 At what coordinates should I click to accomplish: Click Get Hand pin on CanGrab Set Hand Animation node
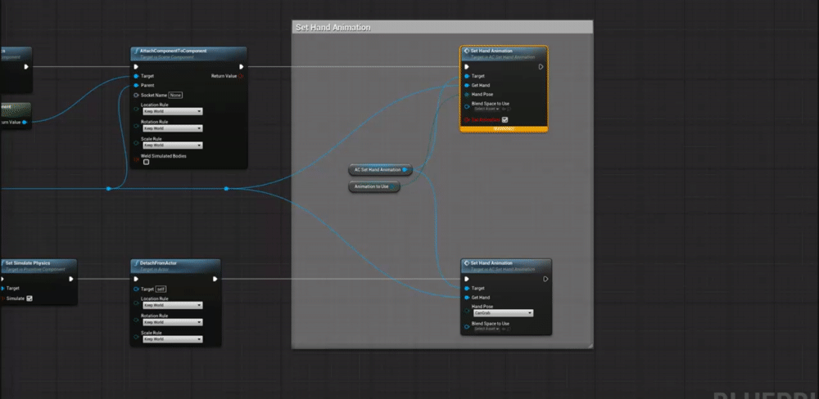467,298
